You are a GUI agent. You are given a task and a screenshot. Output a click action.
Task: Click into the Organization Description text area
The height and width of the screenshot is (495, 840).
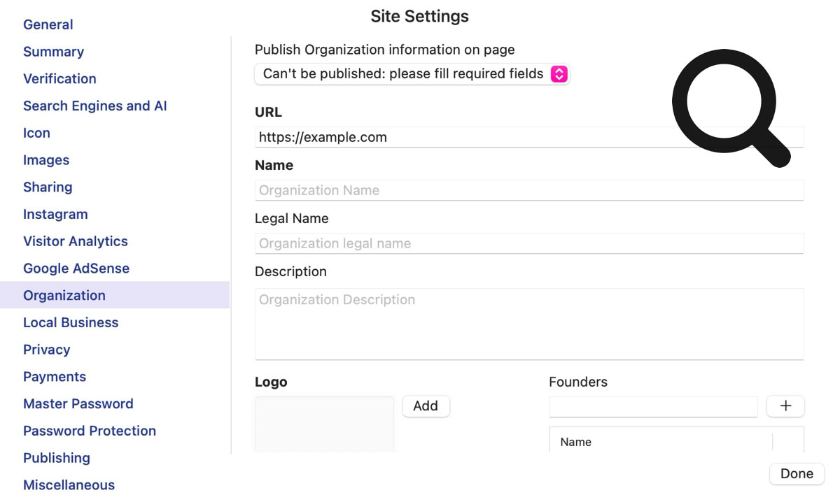pyautogui.click(x=528, y=324)
